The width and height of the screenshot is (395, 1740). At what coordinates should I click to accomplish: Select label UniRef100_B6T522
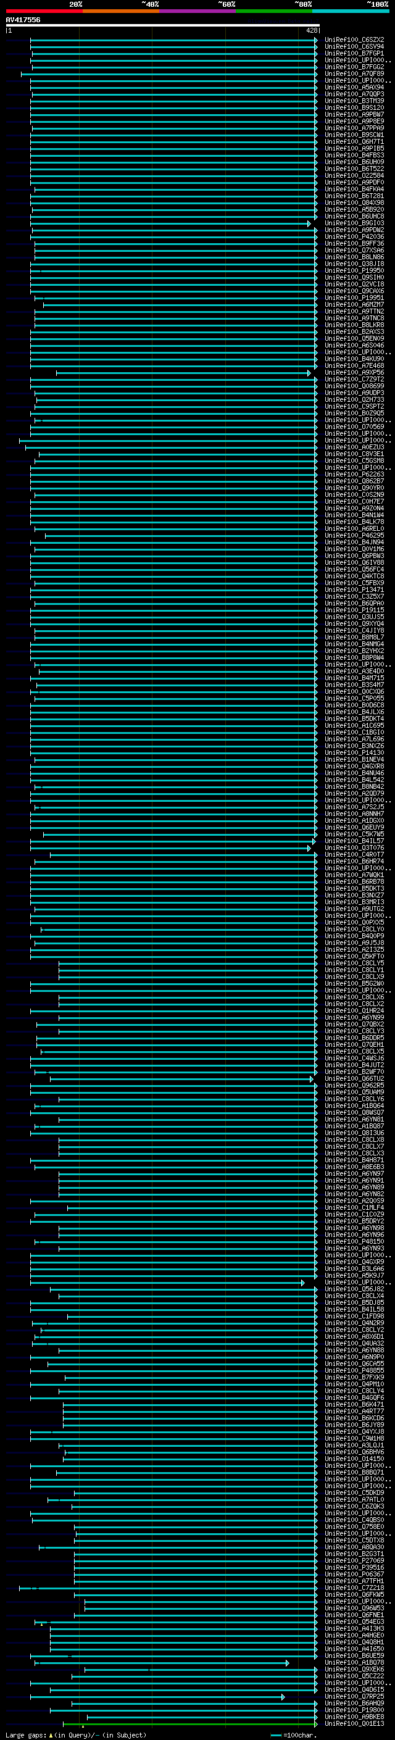[x=354, y=169]
